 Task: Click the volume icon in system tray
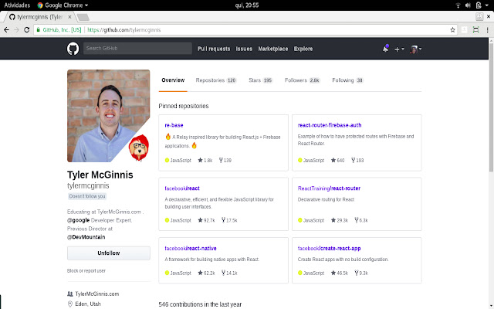click(468, 5)
